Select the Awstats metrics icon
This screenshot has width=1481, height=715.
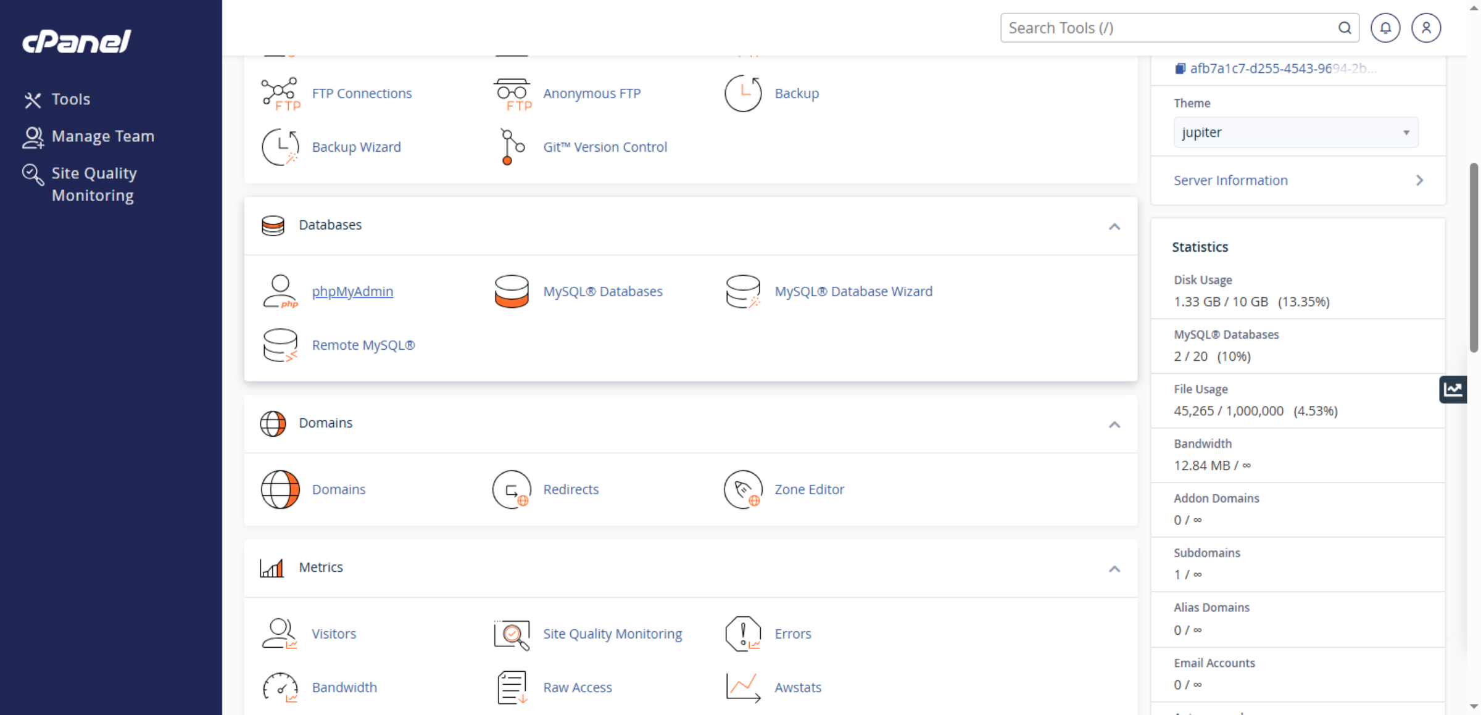[742, 687]
